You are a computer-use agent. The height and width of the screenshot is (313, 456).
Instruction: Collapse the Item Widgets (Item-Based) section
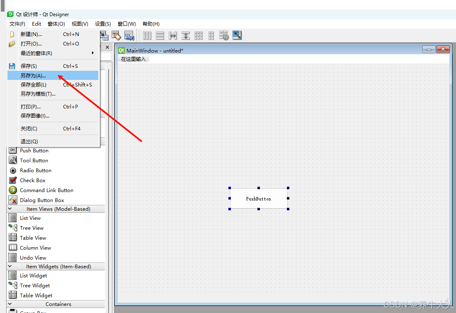pos(10,266)
